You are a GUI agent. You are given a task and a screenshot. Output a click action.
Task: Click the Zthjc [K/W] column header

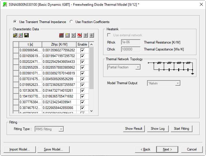tap(59, 44)
